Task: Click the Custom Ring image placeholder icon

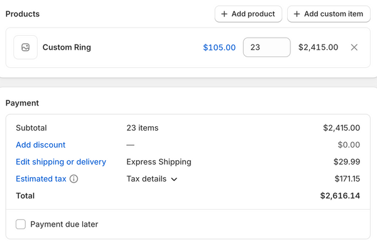Action: pos(26,47)
